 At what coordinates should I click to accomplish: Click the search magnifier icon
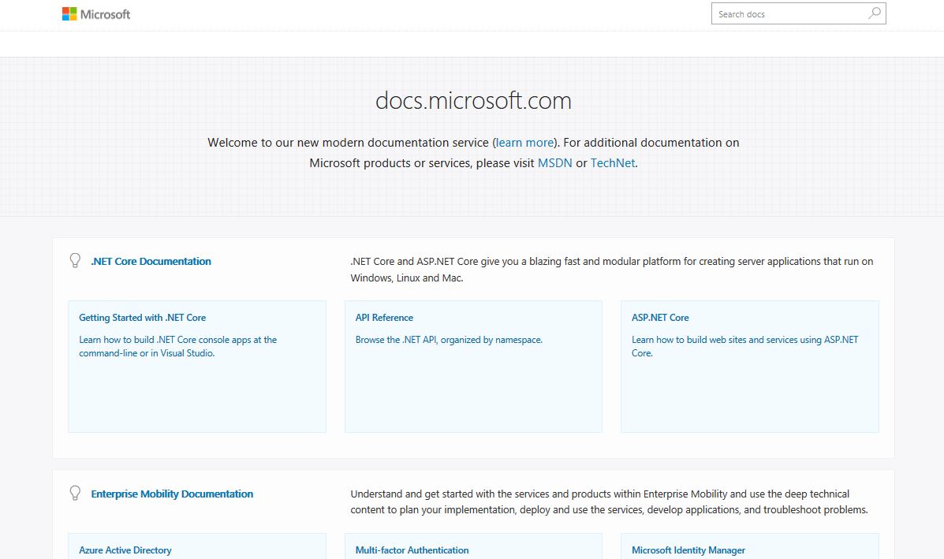[x=874, y=13]
